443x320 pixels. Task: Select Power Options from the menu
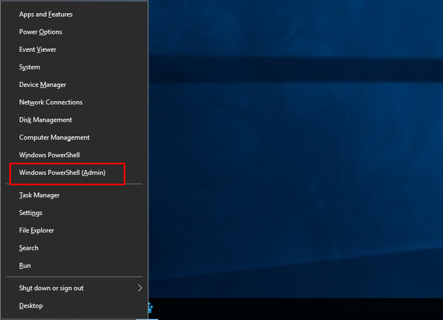point(74,32)
